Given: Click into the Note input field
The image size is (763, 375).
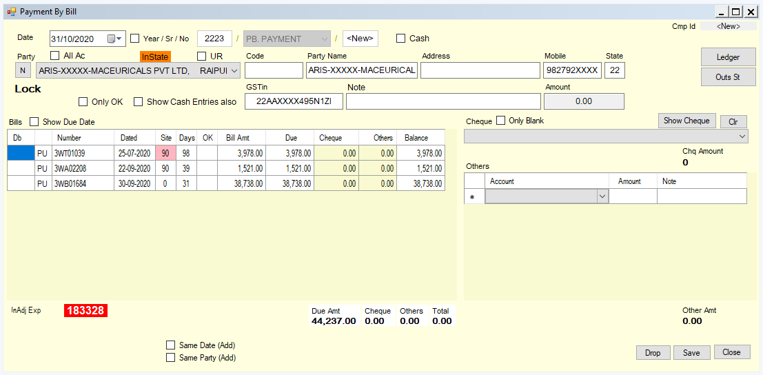Looking at the screenshot, I should (443, 101).
